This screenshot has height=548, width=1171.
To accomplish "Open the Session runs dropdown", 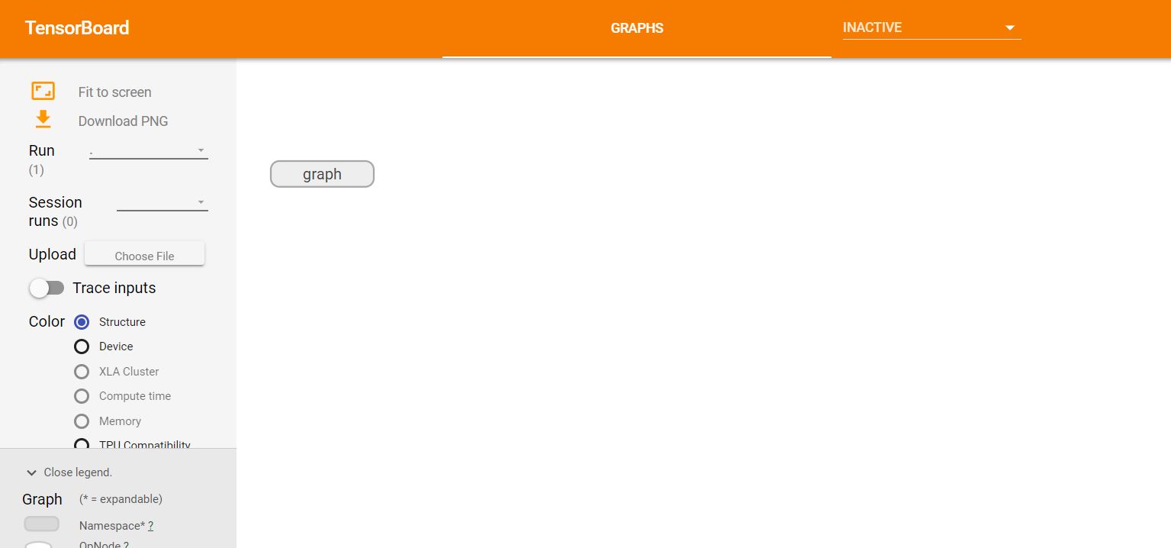I will [x=162, y=202].
